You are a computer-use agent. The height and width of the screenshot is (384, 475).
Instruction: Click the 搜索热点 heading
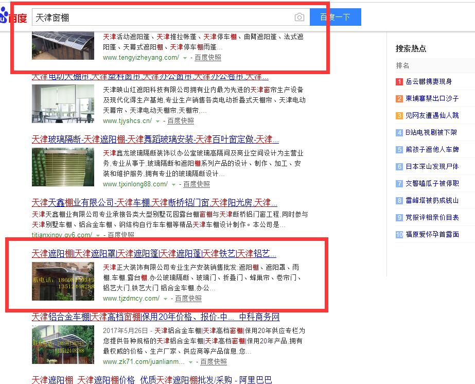click(411, 48)
